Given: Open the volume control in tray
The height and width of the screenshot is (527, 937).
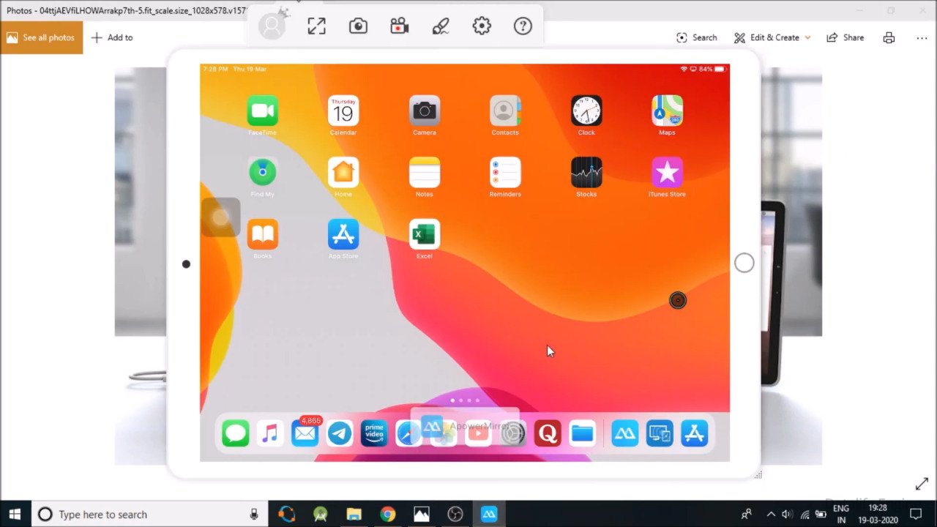Looking at the screenshot, I should pos(787,515).
